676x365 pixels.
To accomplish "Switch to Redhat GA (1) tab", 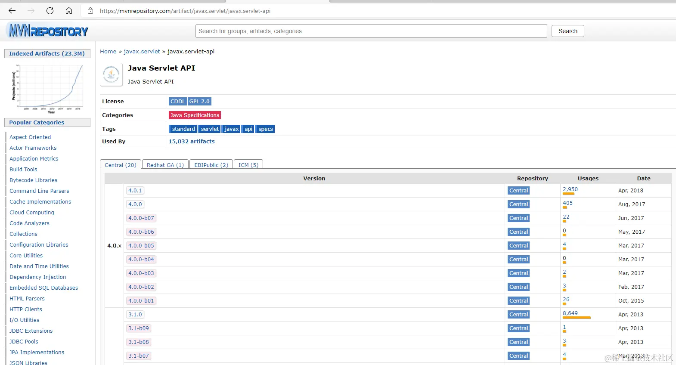I will [165, 165].
